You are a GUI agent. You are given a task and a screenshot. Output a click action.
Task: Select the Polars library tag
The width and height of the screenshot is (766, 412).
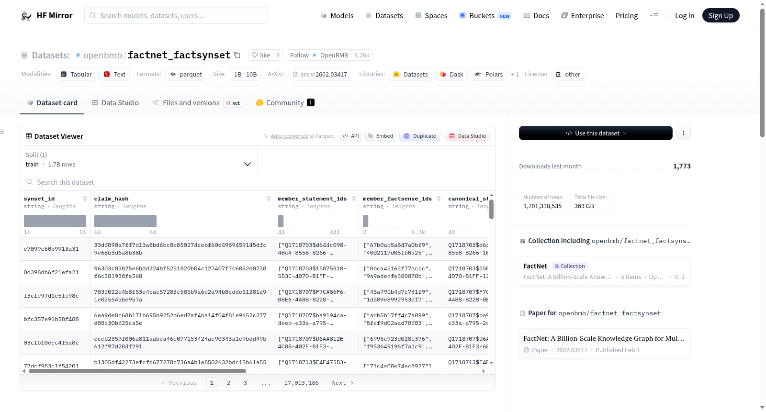pyautogui.click(x=489, y=74)
